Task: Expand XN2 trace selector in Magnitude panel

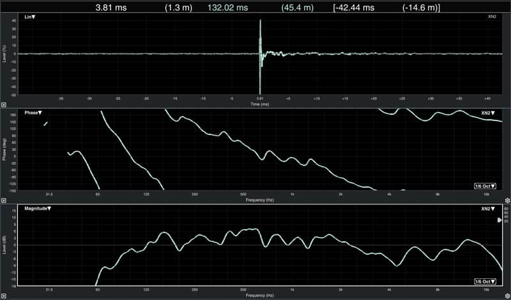Action: click(488, 209)
